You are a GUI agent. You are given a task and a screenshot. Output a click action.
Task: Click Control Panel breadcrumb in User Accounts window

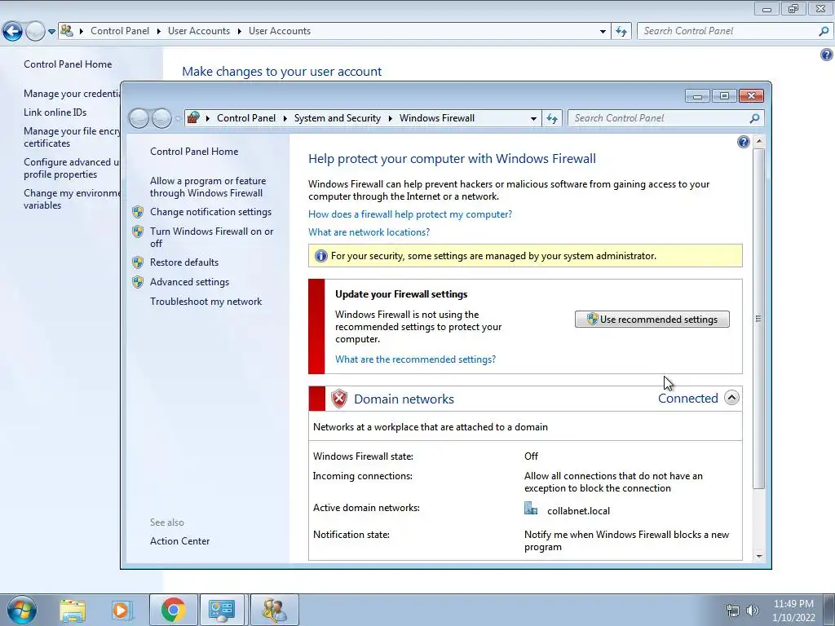click(120, 31)
